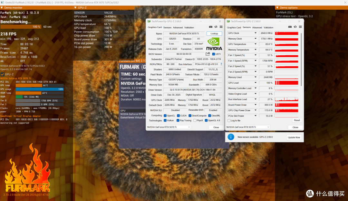The height and width of the screenshot is (201, 348).
Task: Open the Memory Used sensor dropdown
Action: click(256, 77)
